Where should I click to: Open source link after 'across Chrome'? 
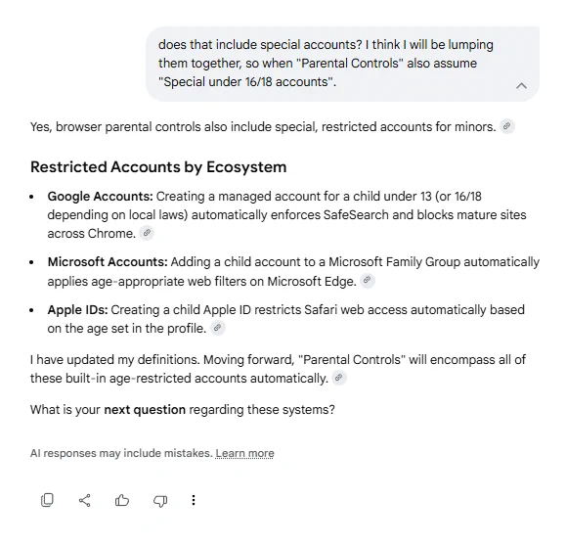(147, 233)
